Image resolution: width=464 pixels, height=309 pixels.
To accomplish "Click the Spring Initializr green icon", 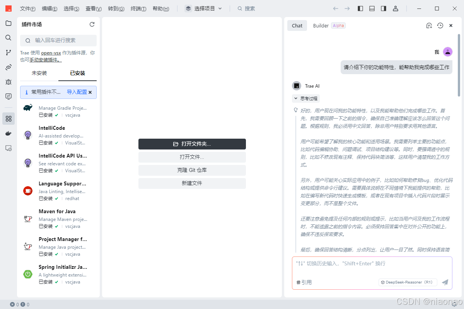I will tap(28, 274).
